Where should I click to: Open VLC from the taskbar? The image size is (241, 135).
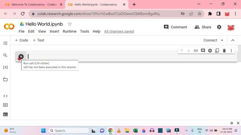[119, 130]
